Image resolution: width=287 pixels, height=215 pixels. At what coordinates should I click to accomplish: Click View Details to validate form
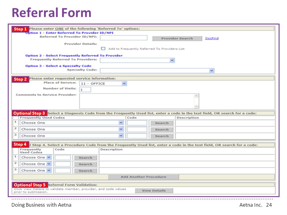coord(154,191)
